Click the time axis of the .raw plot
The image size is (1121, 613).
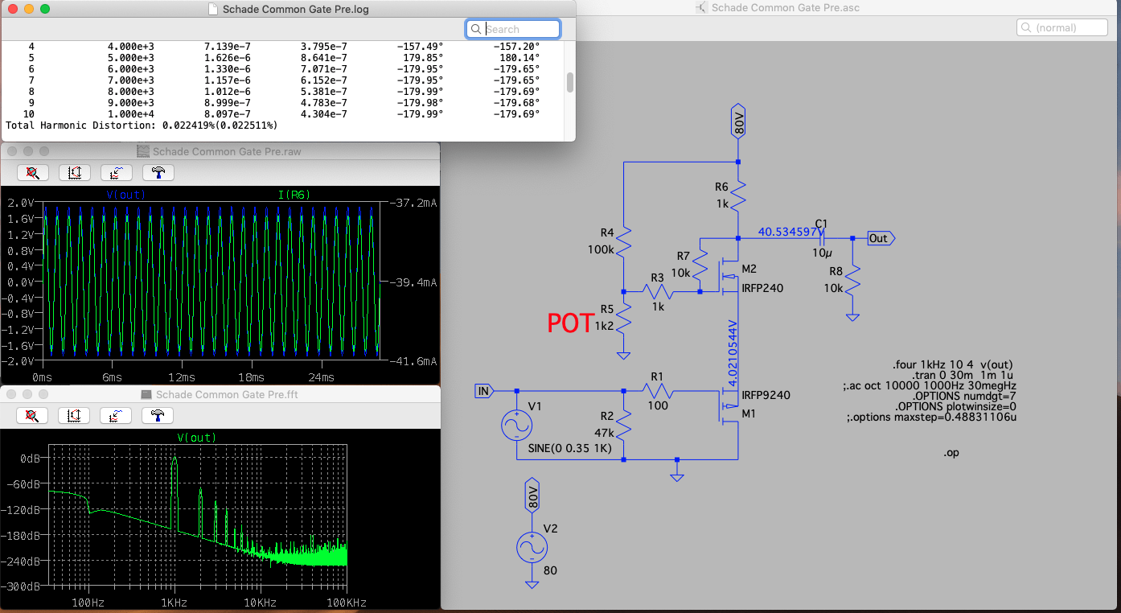pyautogui.click(x=181, y=377)
